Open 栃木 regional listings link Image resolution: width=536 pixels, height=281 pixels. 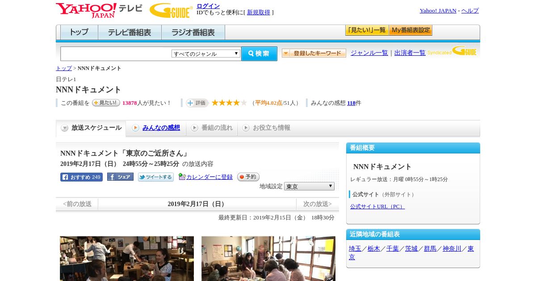pos(374,249)
